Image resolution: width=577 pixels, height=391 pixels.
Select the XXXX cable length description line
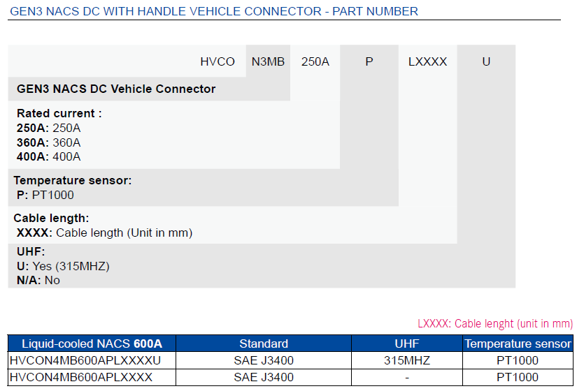click(104, 233)
